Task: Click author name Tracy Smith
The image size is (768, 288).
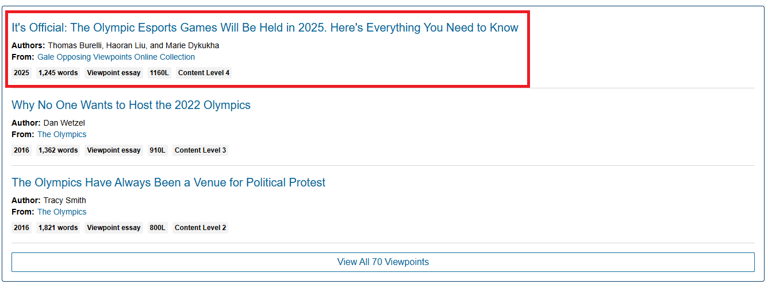Action: click(x=65, y=200)
